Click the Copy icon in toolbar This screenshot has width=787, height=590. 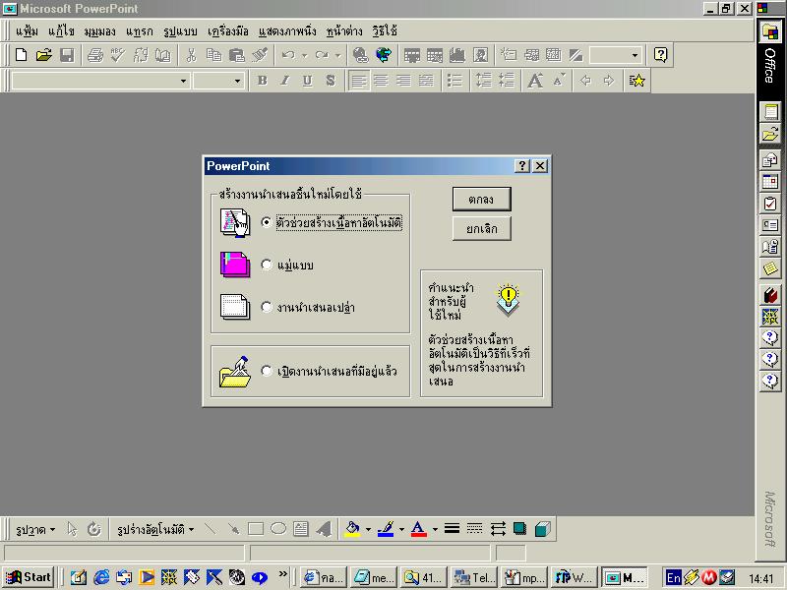tap(213, 55)
